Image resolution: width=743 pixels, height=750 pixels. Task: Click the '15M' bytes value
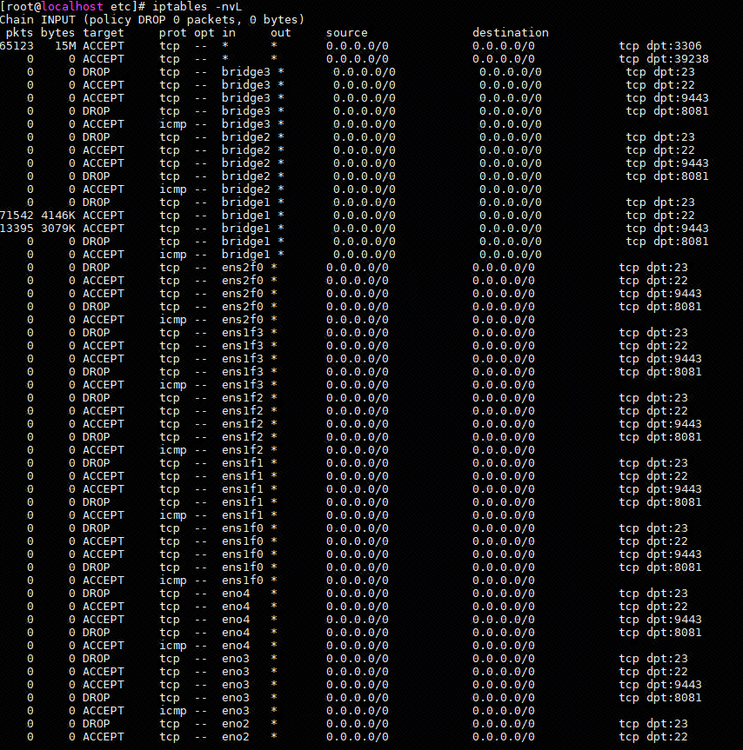tap(65, 46)
